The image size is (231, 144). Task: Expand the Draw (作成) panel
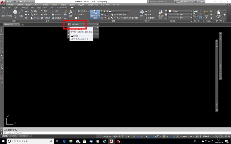(x=15, y=21)
